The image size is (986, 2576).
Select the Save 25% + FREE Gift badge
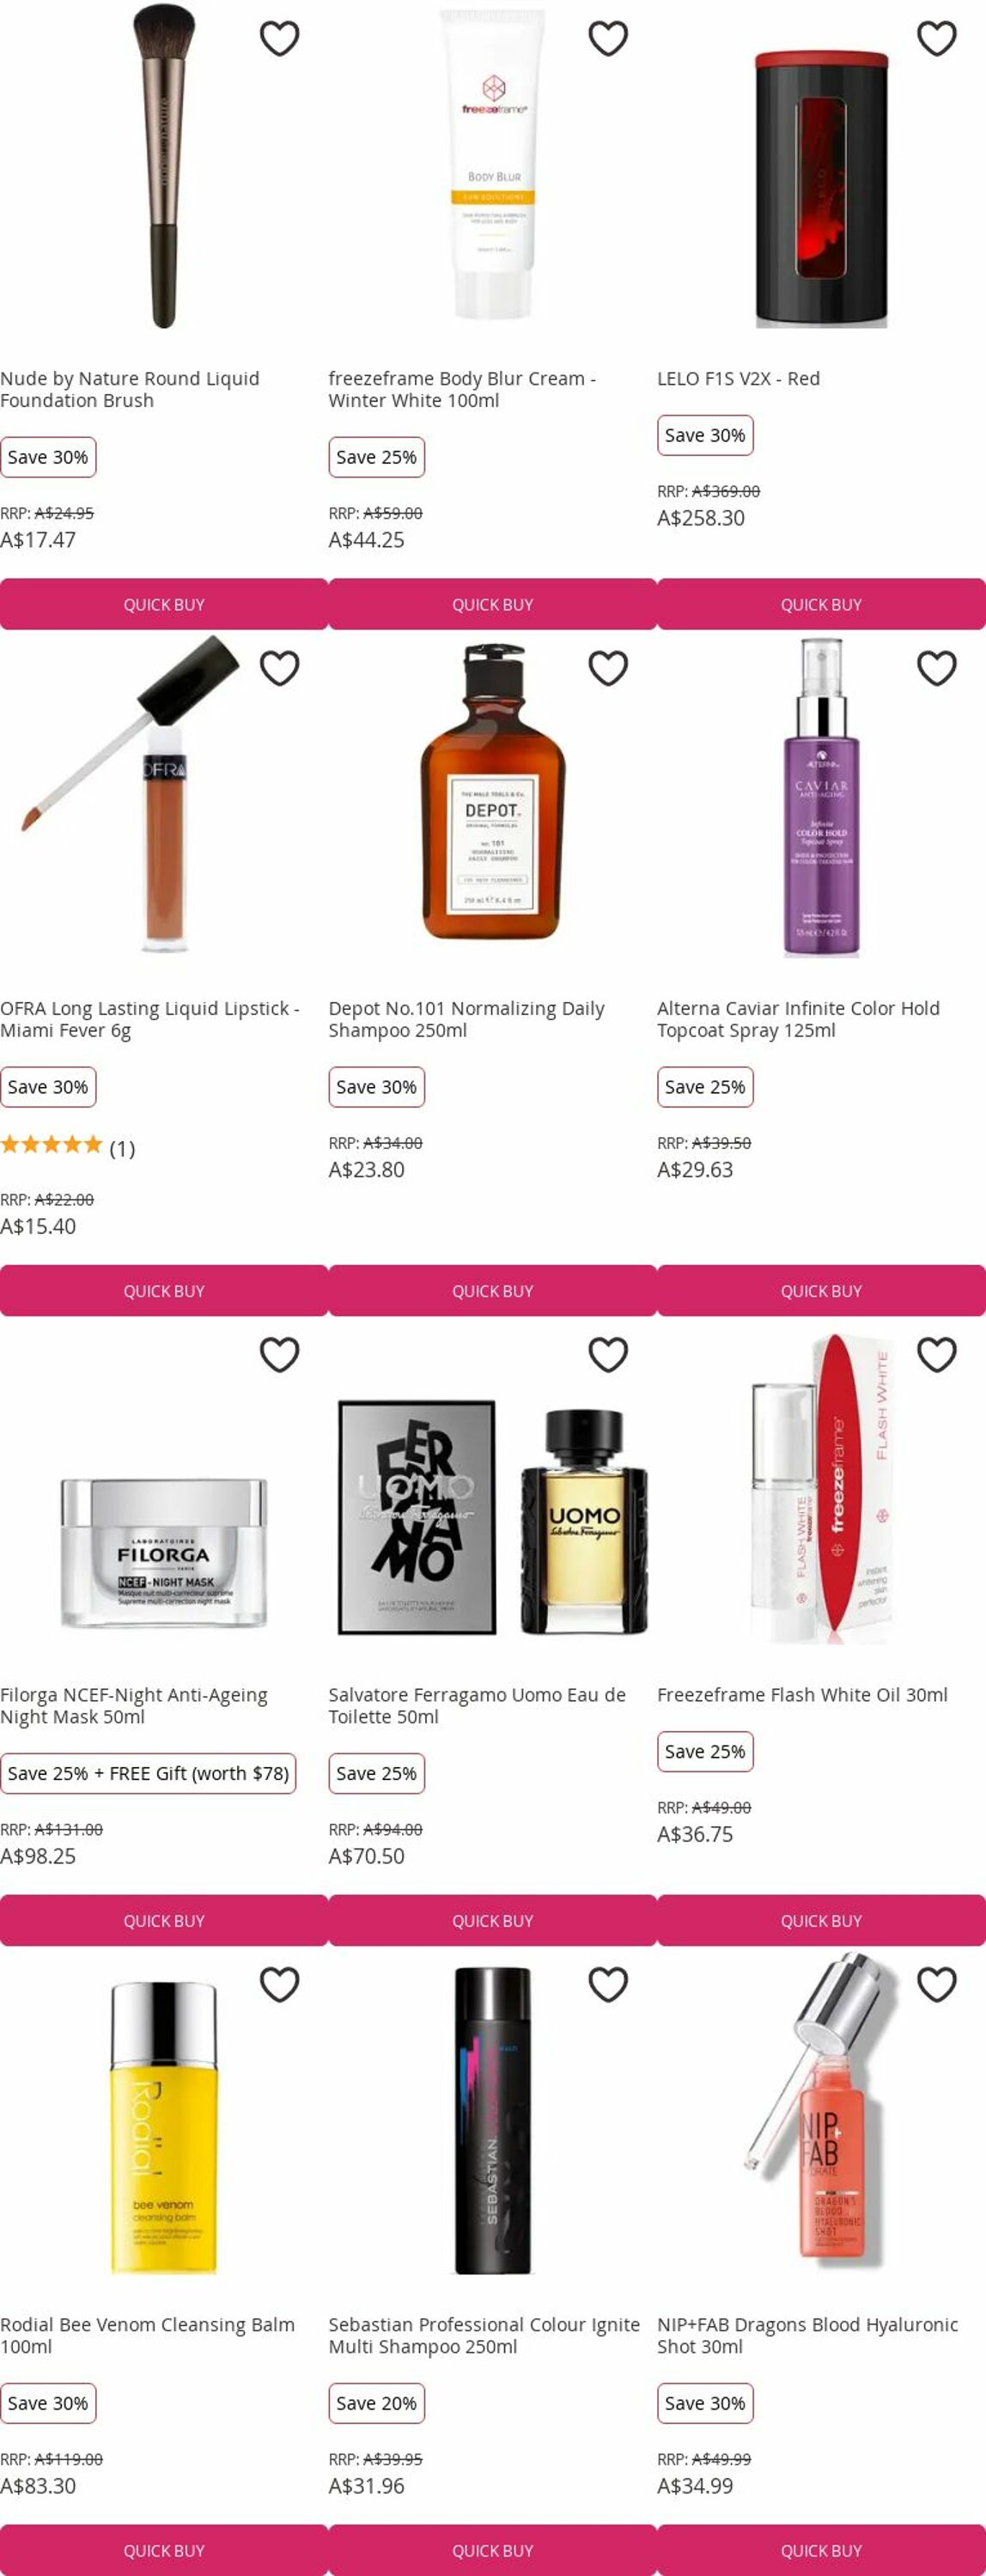click(x=148, y=1773)
